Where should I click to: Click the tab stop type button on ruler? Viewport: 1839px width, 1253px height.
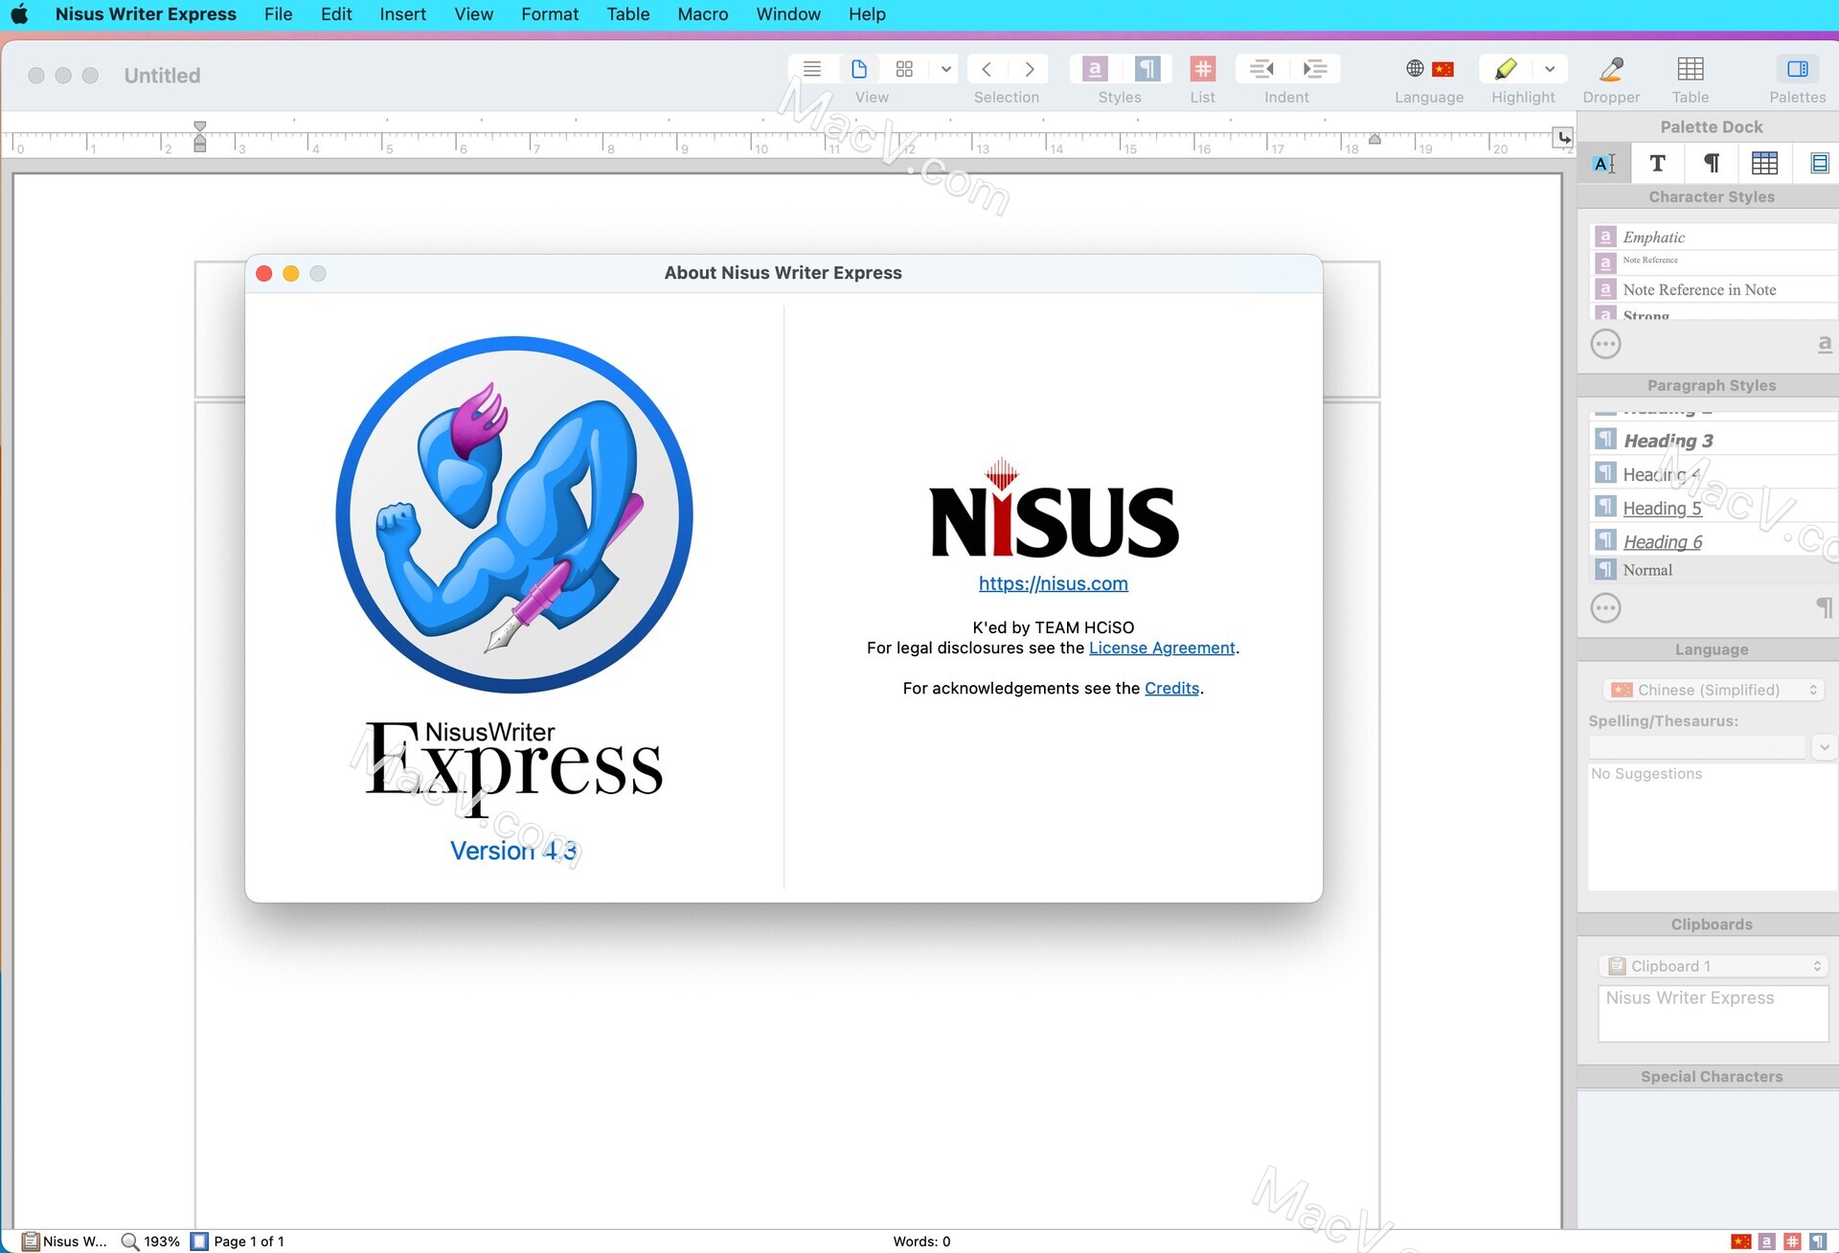(x=1563, y=138)
